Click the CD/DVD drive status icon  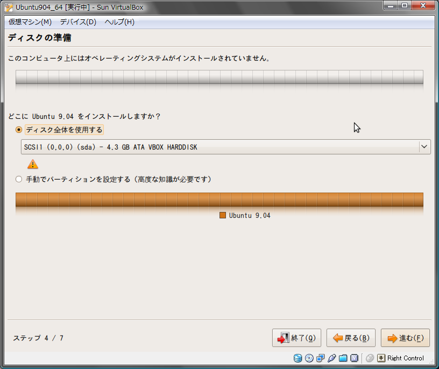tap(309, 358)
